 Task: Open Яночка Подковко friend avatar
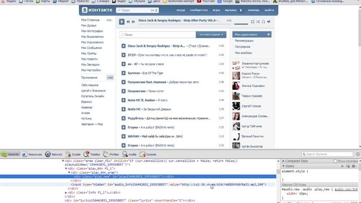(236, 86)
